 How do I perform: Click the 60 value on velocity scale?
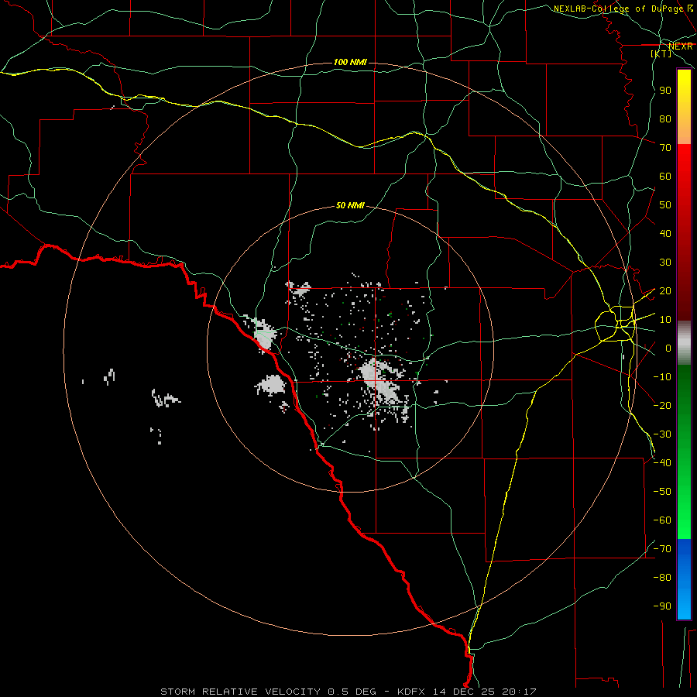coord(665,177)
